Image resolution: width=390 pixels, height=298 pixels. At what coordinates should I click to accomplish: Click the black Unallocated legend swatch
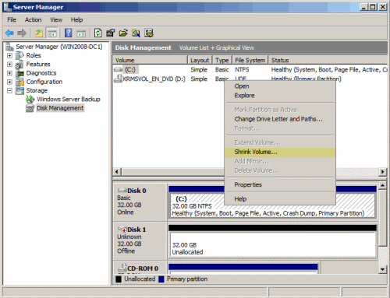coord(119,279)
